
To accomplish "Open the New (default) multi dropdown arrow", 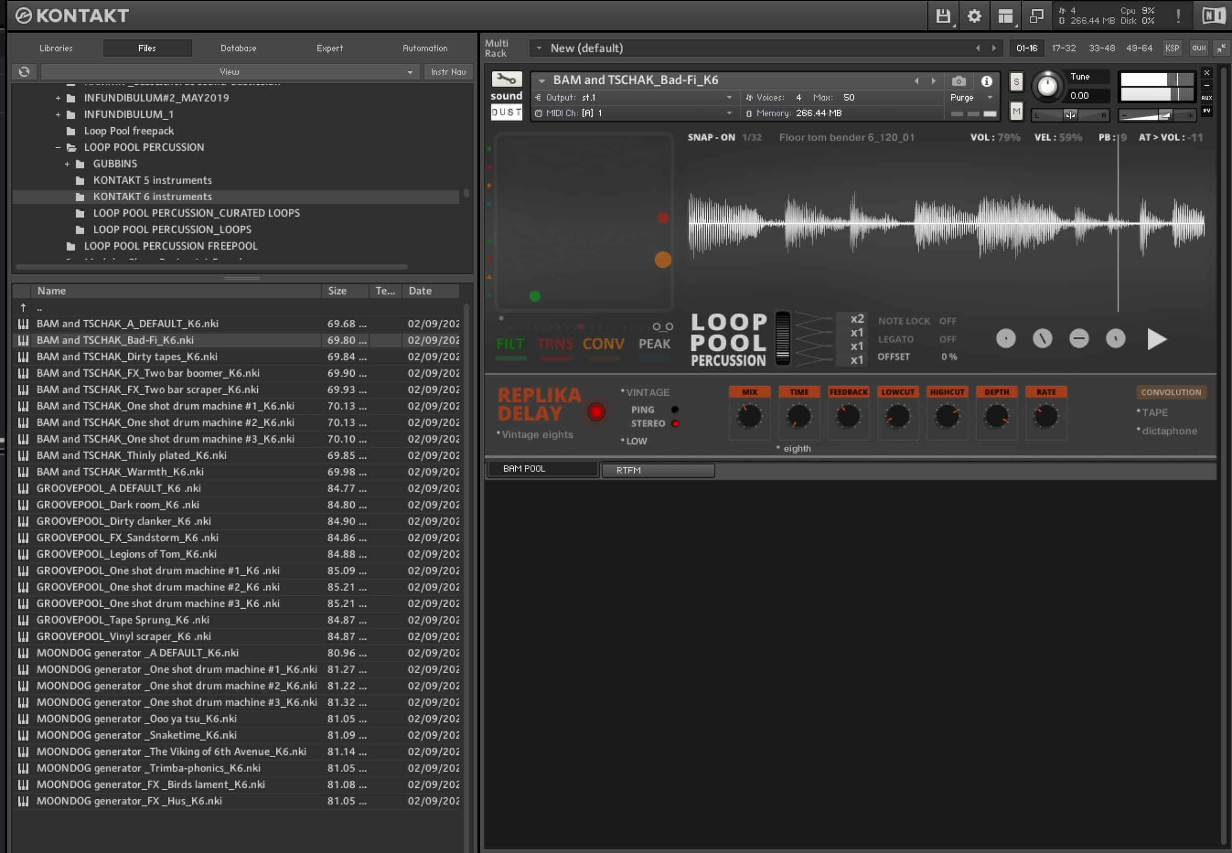I will pyautogui.click(x=539, y=48).
